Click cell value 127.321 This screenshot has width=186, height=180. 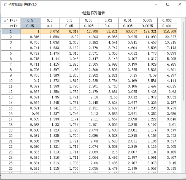point(148,32)
